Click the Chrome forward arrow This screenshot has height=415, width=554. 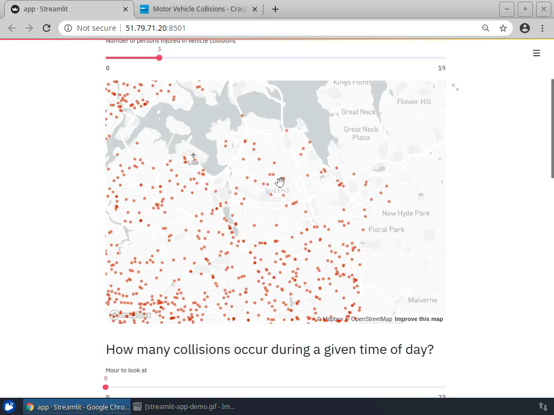[29, 28]
